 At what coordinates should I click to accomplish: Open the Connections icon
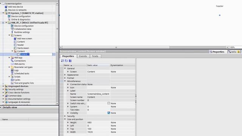pos(12,61)
